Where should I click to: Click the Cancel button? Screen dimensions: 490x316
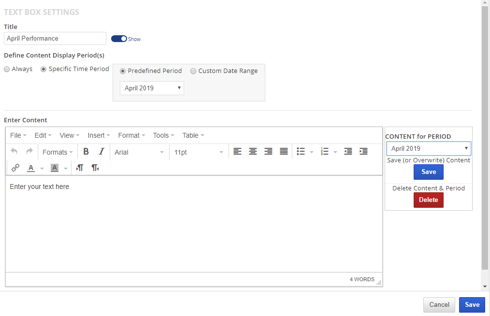(439, 304)
